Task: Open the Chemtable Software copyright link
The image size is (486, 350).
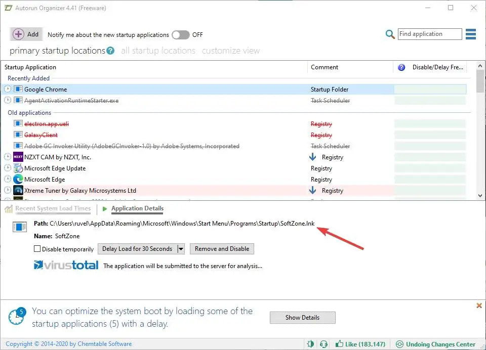Action: click(69, 344)
